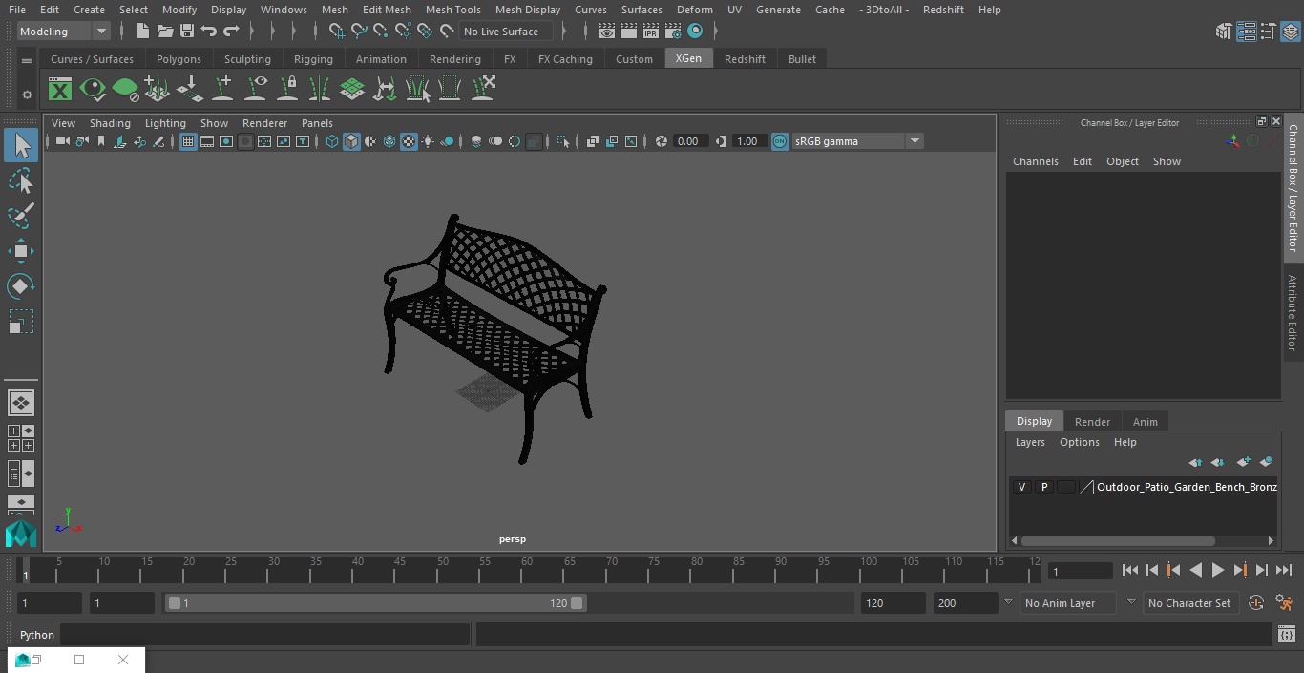1304x673 pixels.
Task: Play animation backwards
Action: 1195,571
